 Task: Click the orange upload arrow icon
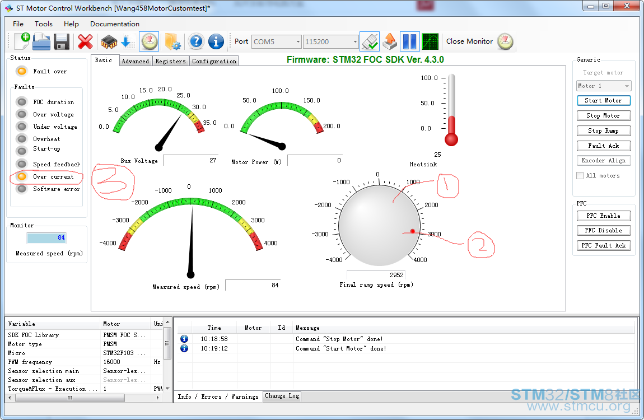click(x=390, y=41)
